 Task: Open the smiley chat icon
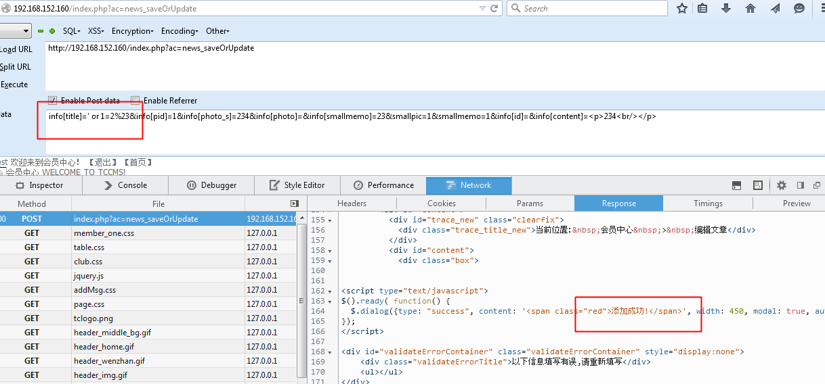tap(799, 8)
